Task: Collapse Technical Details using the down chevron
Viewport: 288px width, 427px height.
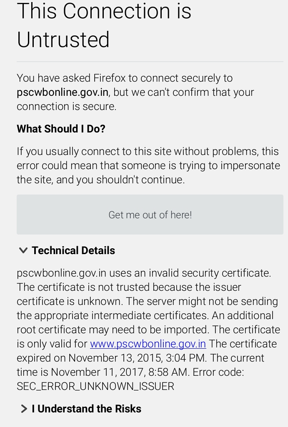Action: (23, 250)
